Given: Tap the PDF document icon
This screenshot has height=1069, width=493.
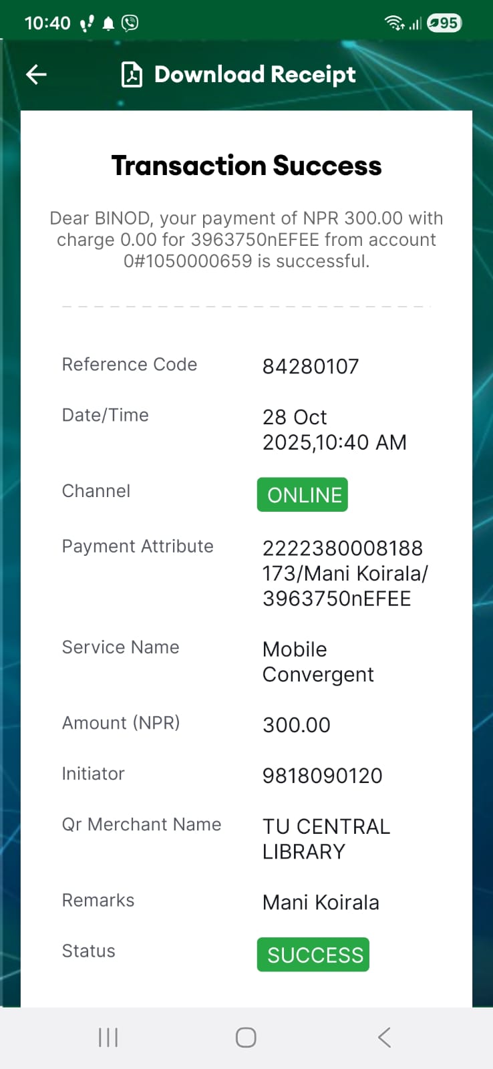Looking at the screenshot, I should (x=132, y=75).
